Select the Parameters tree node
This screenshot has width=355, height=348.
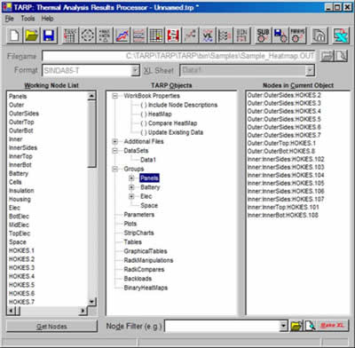tap(138, 215)
